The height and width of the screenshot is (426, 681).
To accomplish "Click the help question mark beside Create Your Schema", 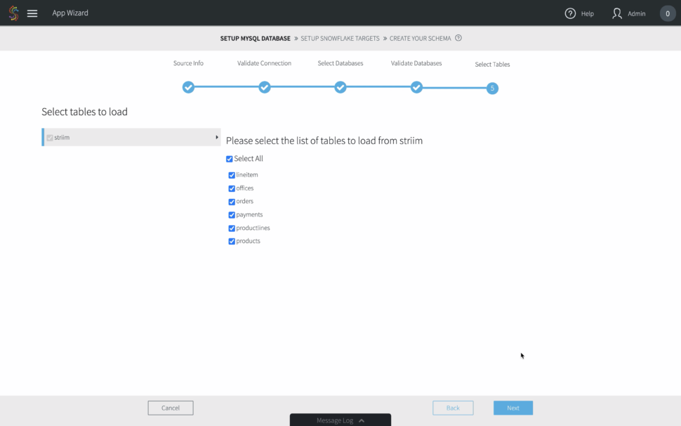I will (458, 38).
